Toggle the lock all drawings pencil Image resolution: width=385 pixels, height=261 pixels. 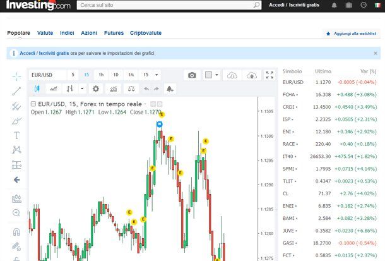pos(16,246)
